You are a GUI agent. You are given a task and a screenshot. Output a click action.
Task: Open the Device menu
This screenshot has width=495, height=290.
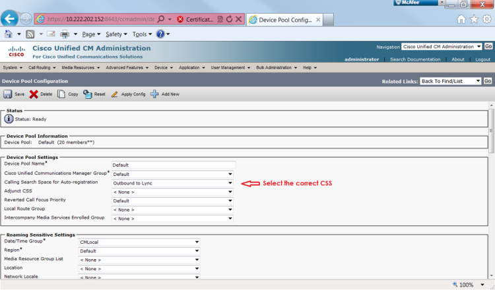164,67
